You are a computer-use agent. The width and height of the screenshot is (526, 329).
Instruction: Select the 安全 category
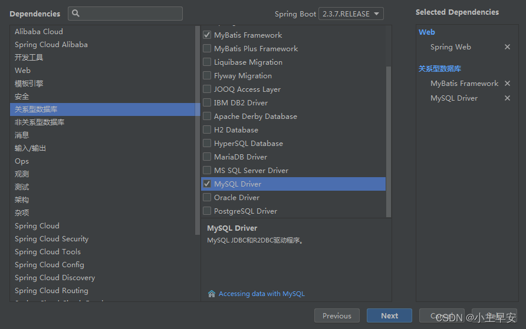pyautogui.click(x=103, y=97)
